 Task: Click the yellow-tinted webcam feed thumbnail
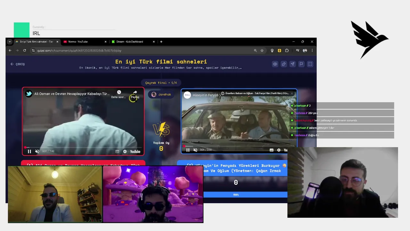click(x=55, y=194)
